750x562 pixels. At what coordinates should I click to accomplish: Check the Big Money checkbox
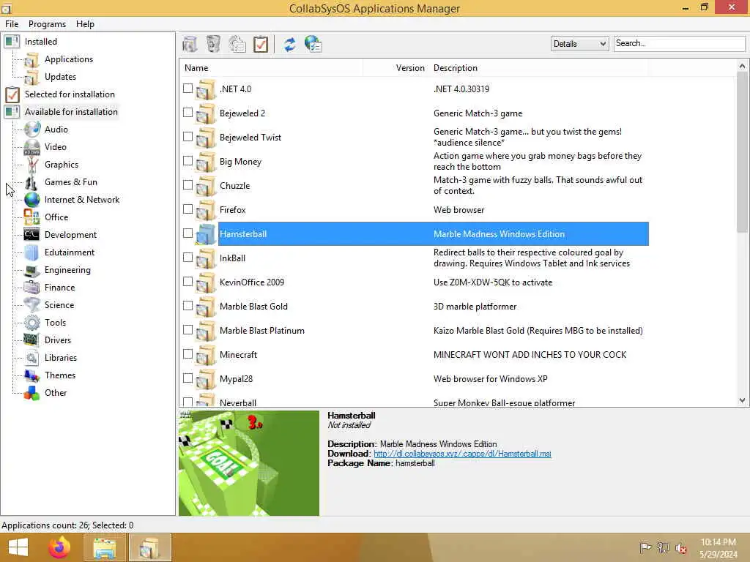tap(188, 160)
